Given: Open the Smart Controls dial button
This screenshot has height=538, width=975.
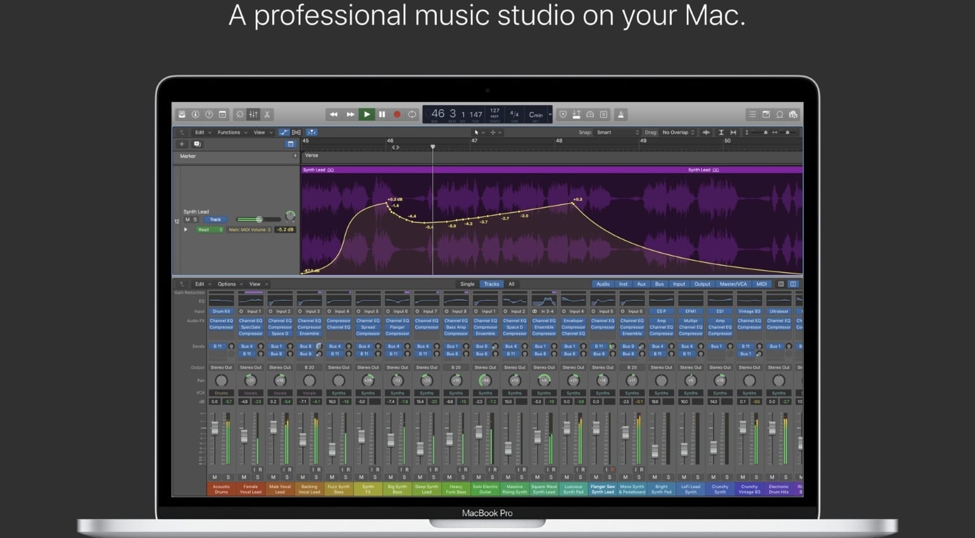Looking at the screenshot, I should [240, 115].
